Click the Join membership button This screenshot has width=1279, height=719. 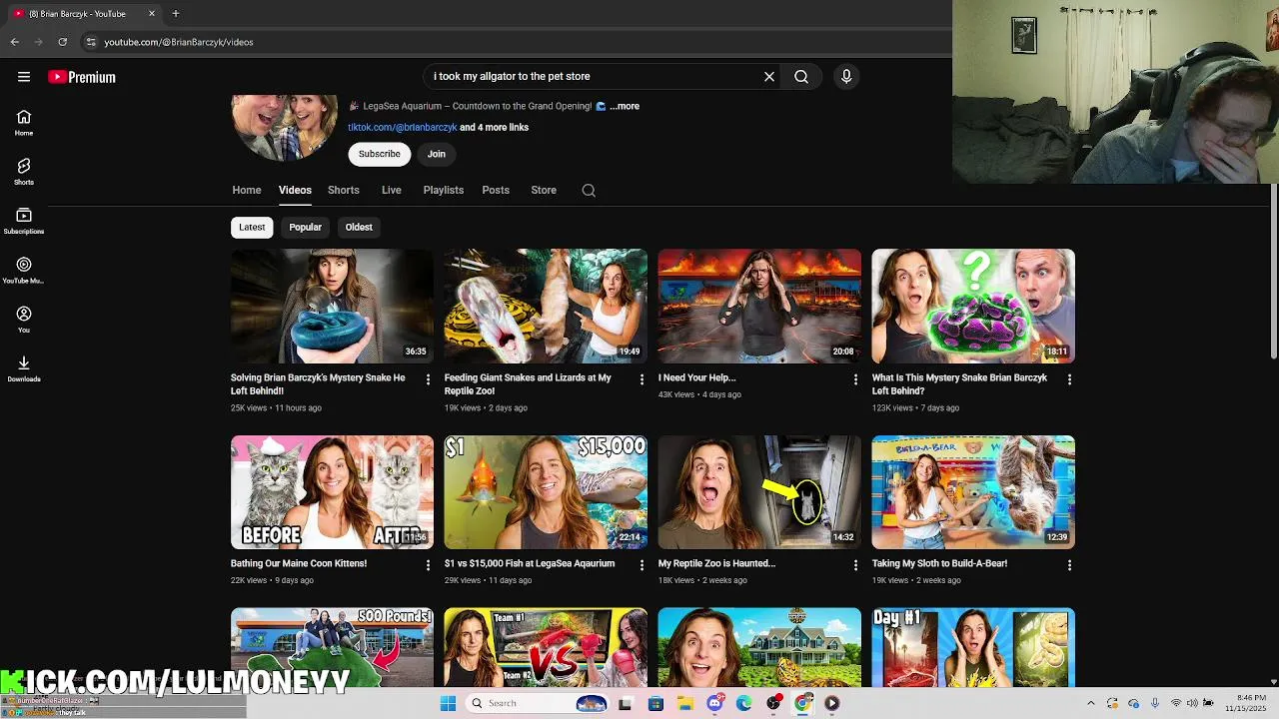[437, 154]
